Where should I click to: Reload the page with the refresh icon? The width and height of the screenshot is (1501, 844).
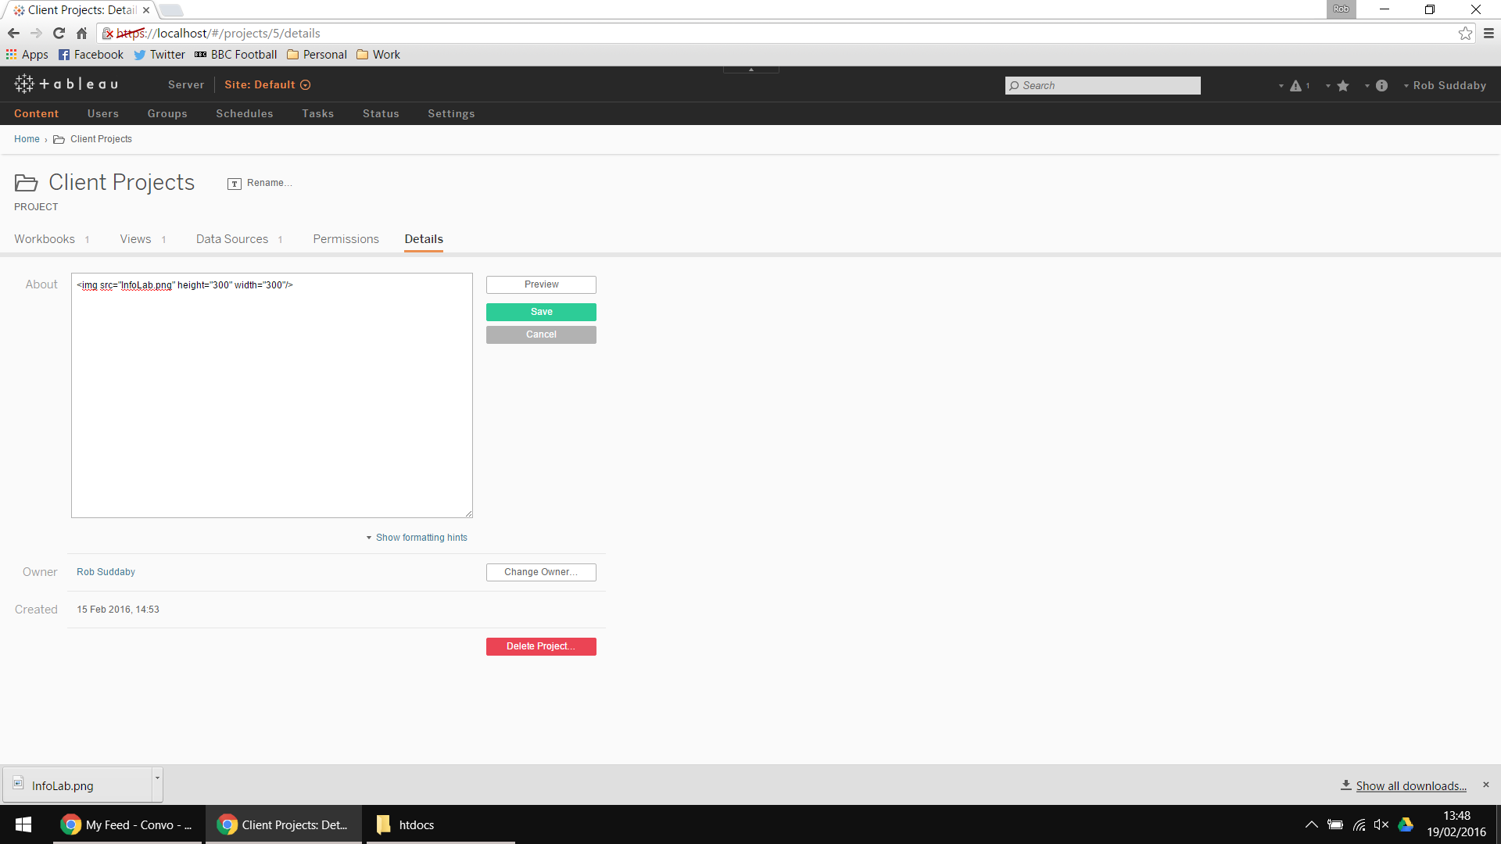coord(59,34)
